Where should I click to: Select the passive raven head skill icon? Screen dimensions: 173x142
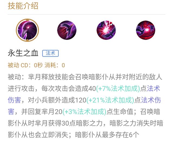coord(27,30)
